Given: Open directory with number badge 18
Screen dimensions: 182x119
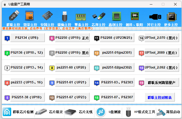Looking at the screenshot, I should click(x=141, y=68).
